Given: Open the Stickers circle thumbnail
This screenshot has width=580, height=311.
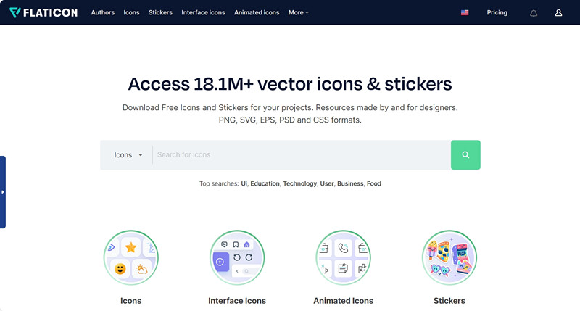Looking at the screenshot, I should tap(449, 258).
